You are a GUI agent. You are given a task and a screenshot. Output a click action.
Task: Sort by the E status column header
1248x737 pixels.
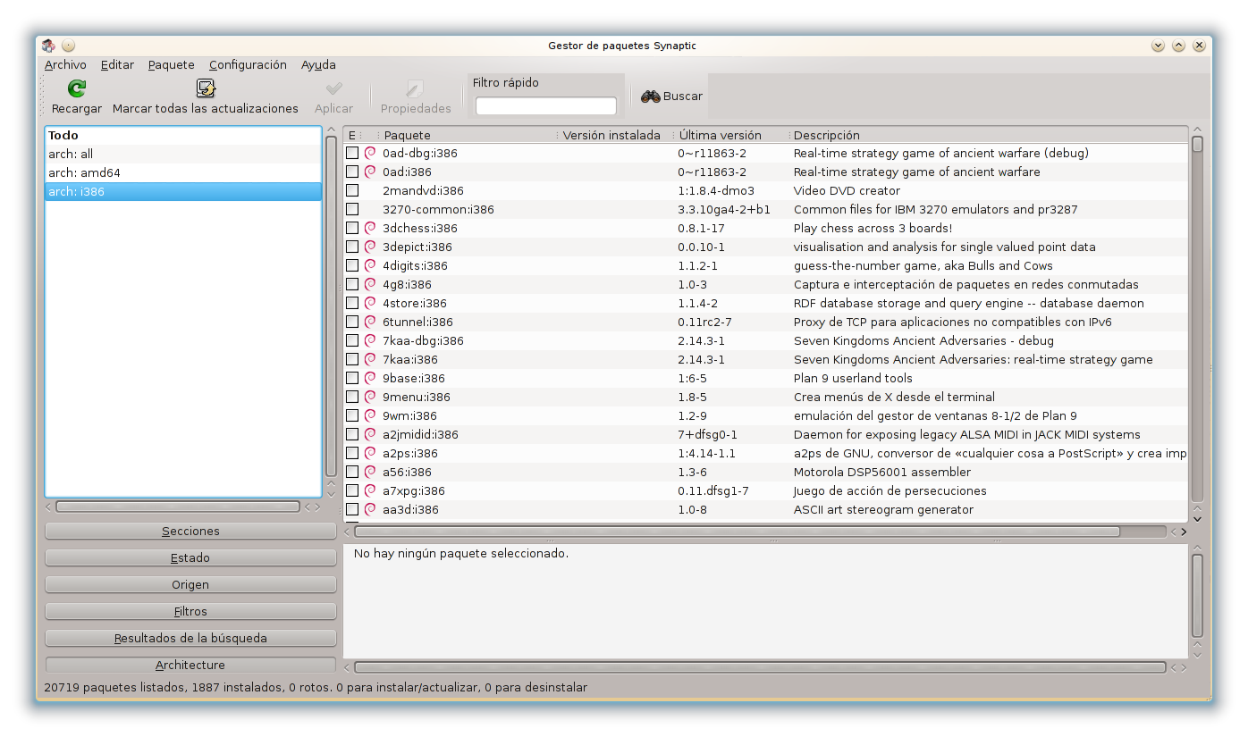coord(352,135)
